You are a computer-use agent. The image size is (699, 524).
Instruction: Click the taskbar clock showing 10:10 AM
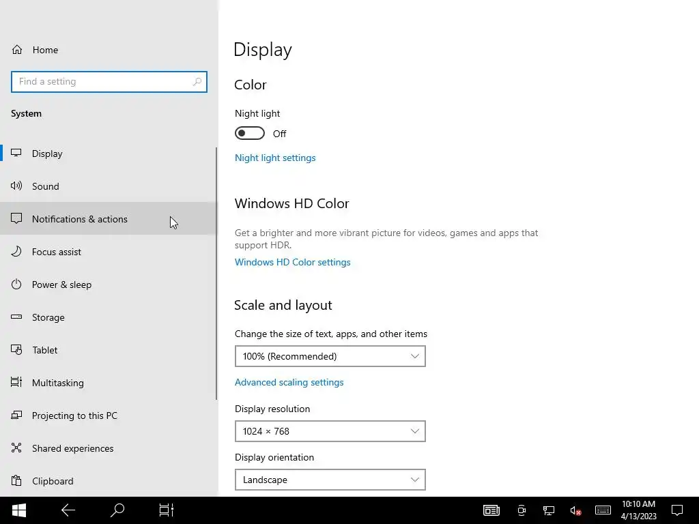[638, 510]
